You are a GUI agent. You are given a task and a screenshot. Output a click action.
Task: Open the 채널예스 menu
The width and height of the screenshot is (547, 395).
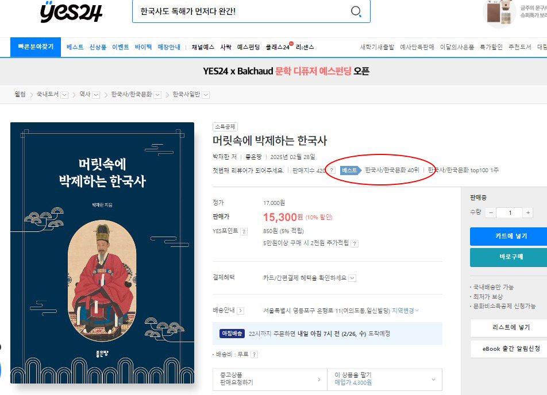pyautogui.click(x=203, y=47)
